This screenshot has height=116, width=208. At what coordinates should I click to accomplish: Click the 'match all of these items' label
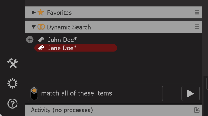tap(76, 93)
